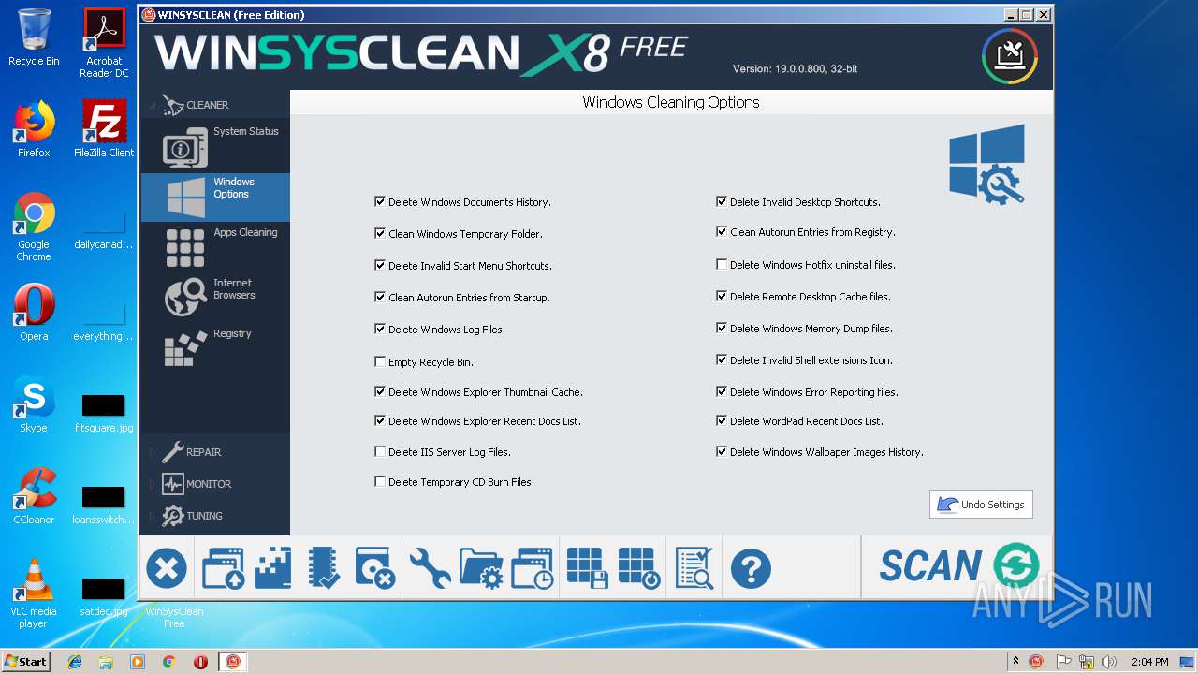Toggle Delete Invalid Shell extensions Icon checkbox
The height and width of the screenshot is (674, 1198).
[x=722, y=359]
